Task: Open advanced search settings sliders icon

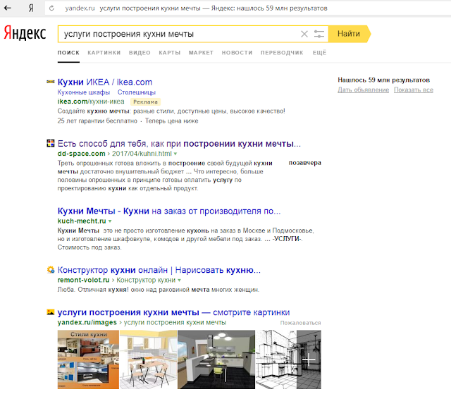Action: 319,34
